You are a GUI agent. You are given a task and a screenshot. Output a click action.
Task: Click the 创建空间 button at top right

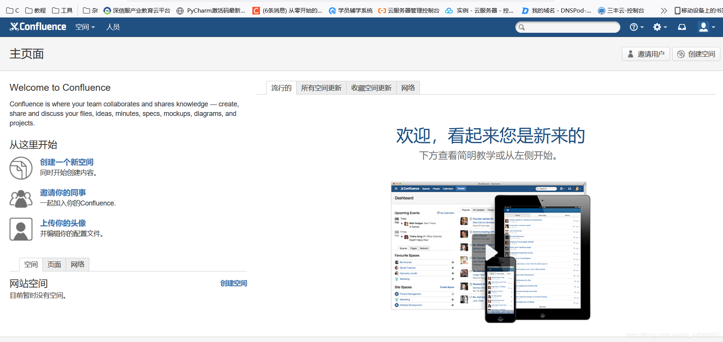click(696, 54)
